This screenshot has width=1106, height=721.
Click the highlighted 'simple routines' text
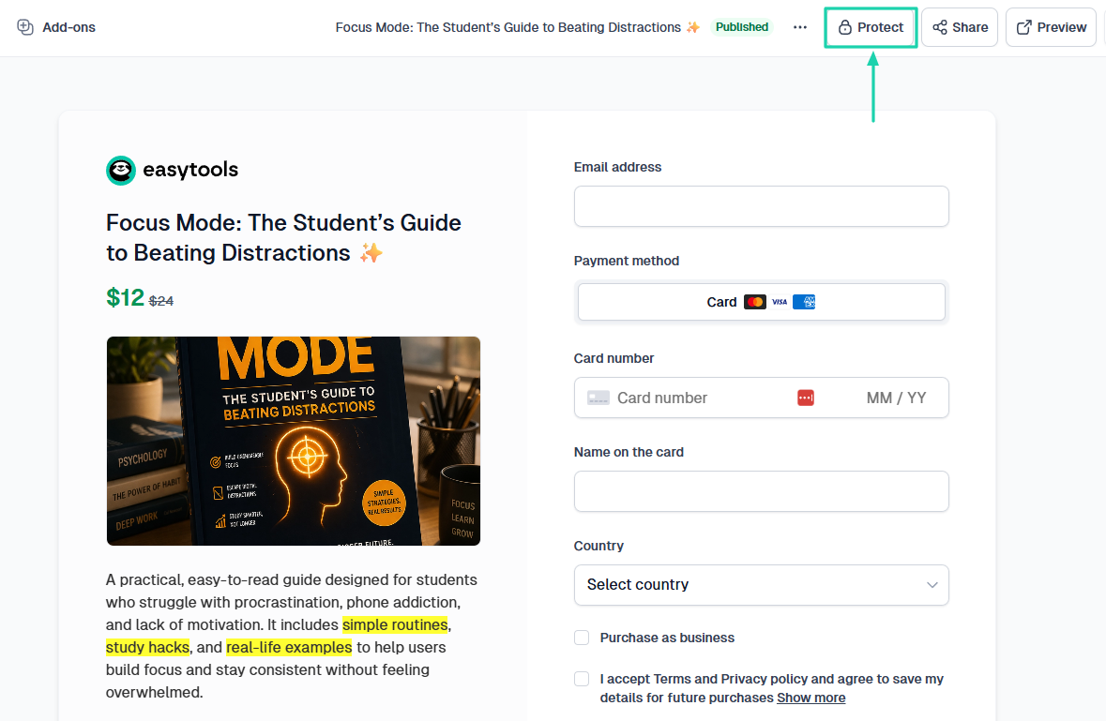(395, 625)
